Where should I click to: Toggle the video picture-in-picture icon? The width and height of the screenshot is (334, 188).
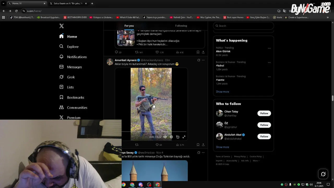[178, 137]
